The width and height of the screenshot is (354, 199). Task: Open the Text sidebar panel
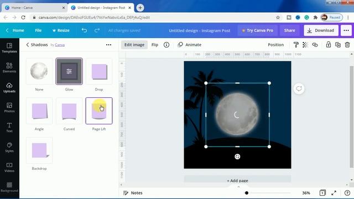9,127
